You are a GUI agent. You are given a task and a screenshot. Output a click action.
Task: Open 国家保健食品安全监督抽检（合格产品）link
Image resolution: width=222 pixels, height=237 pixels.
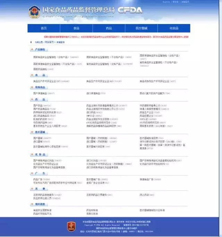(160, 57)
